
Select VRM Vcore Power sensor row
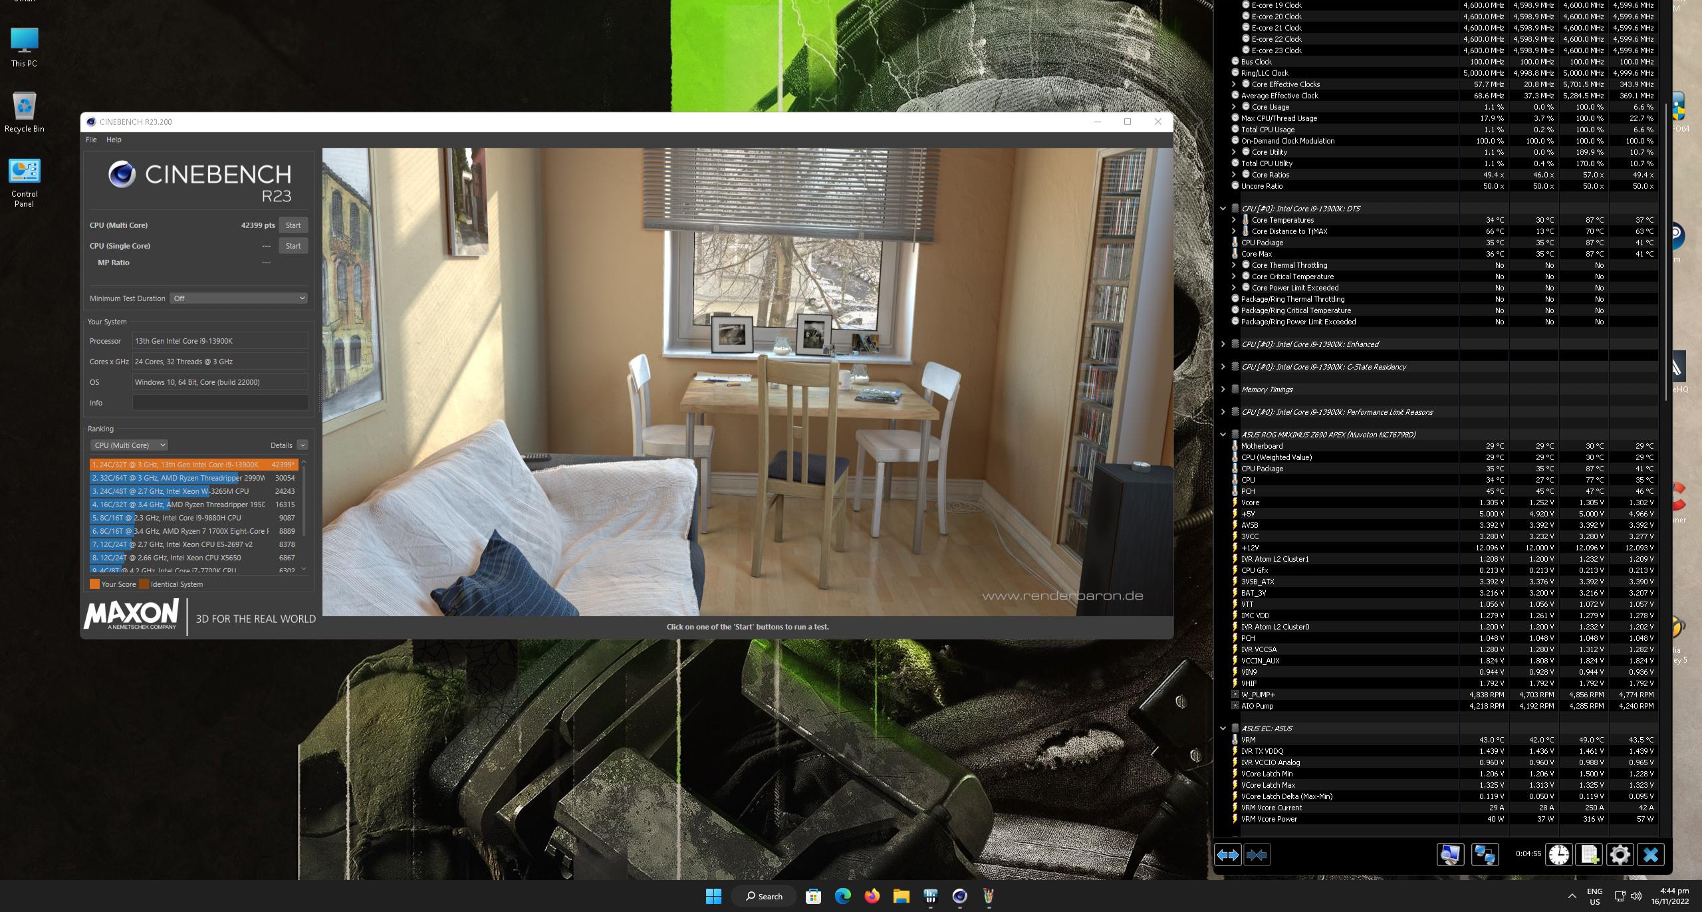pos(1443,819)
